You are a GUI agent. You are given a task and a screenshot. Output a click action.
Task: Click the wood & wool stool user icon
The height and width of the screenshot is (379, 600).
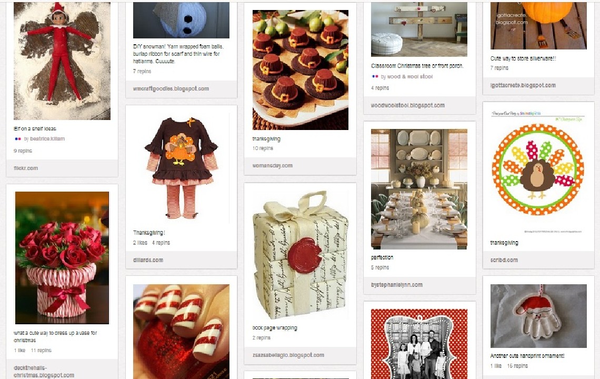pyautogui.click(x=375, y=76)
